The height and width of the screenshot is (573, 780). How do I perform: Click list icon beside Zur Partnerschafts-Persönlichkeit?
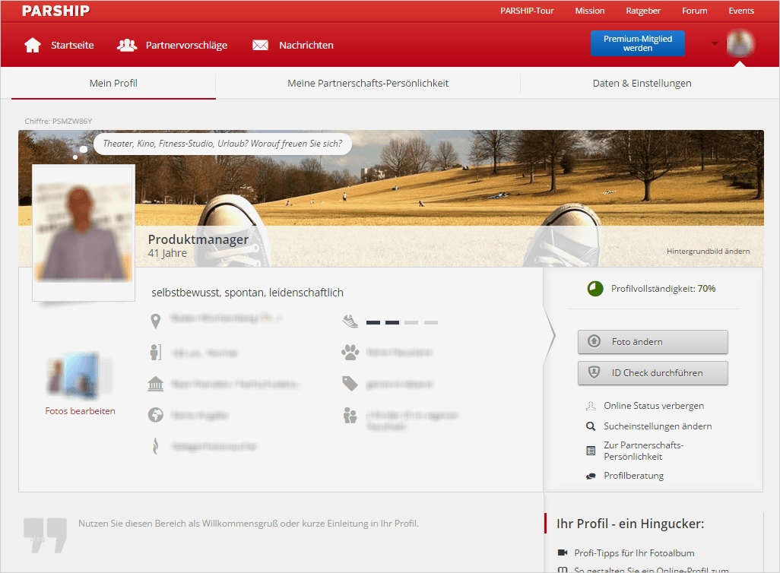[591, 451]
